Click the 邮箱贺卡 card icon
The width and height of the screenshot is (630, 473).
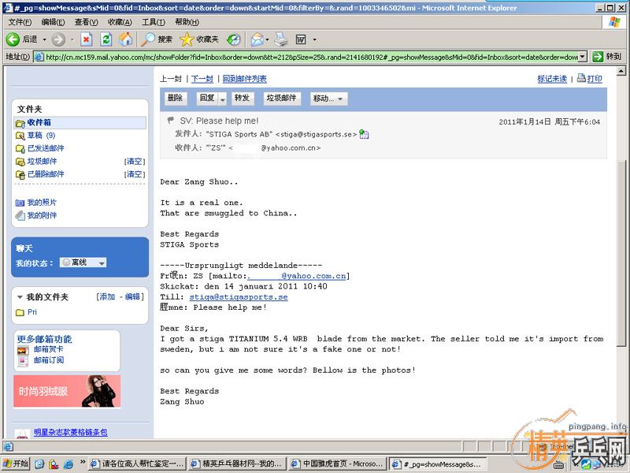click(x=23, y=349)
